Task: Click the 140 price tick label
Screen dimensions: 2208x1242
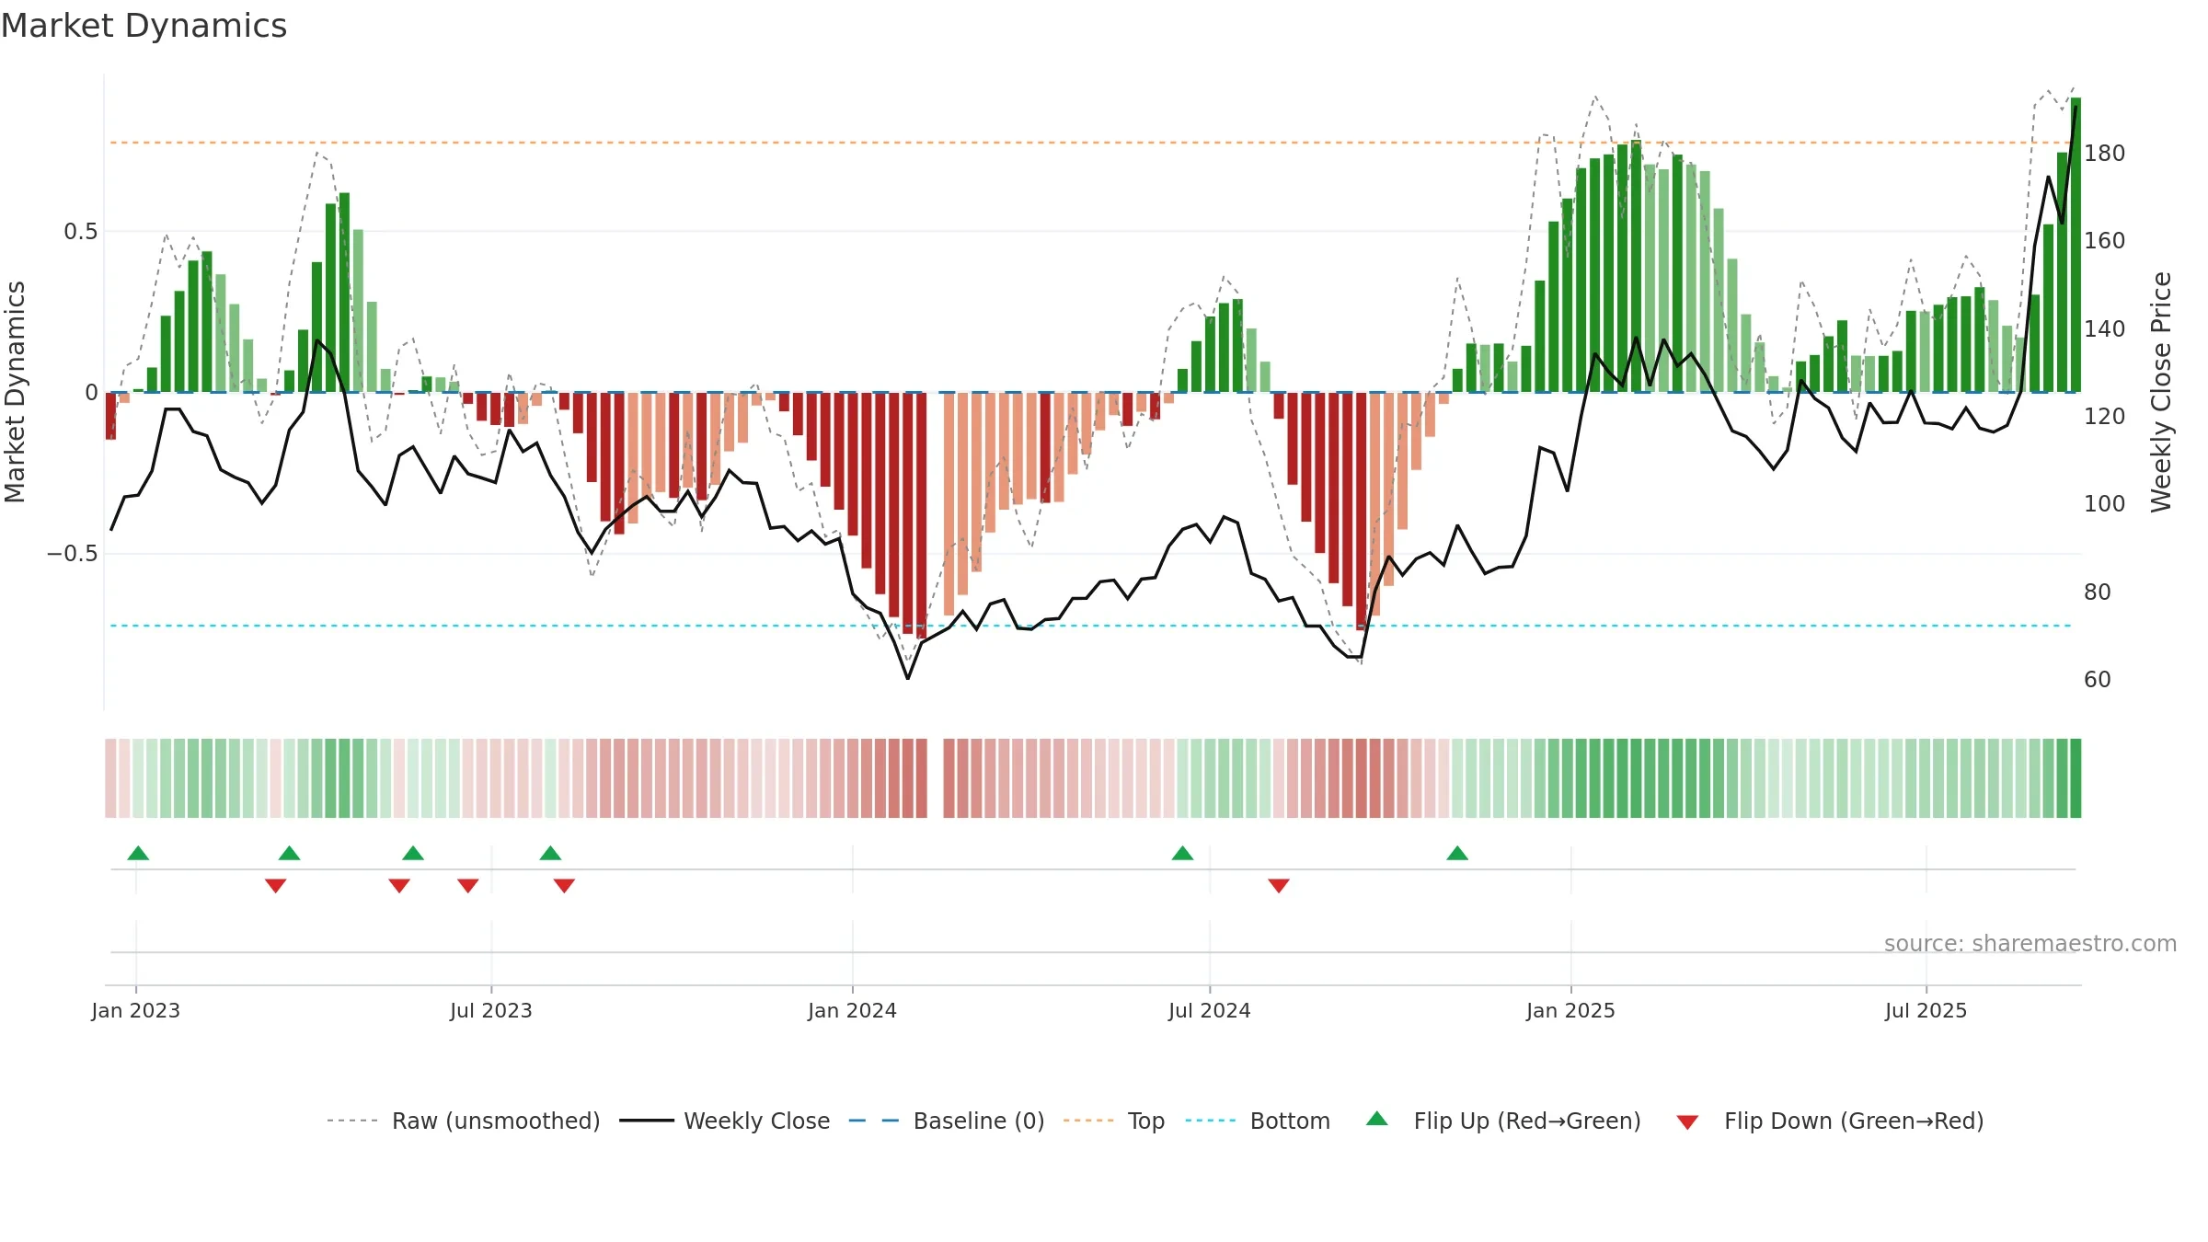Action: click(2105, 328)
